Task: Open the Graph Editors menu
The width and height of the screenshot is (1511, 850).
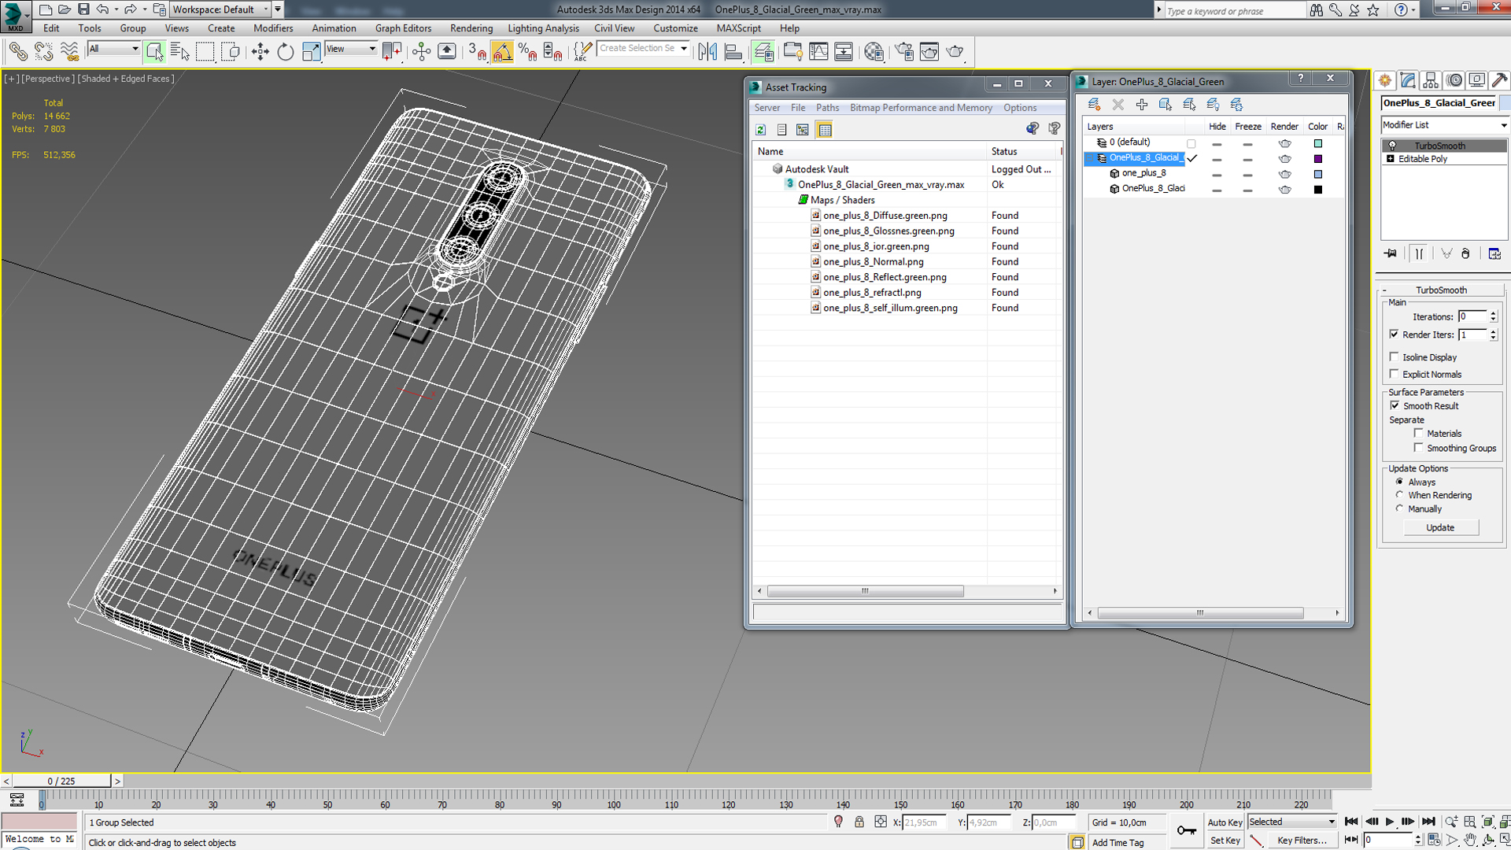Action: (x=403, y=28)
